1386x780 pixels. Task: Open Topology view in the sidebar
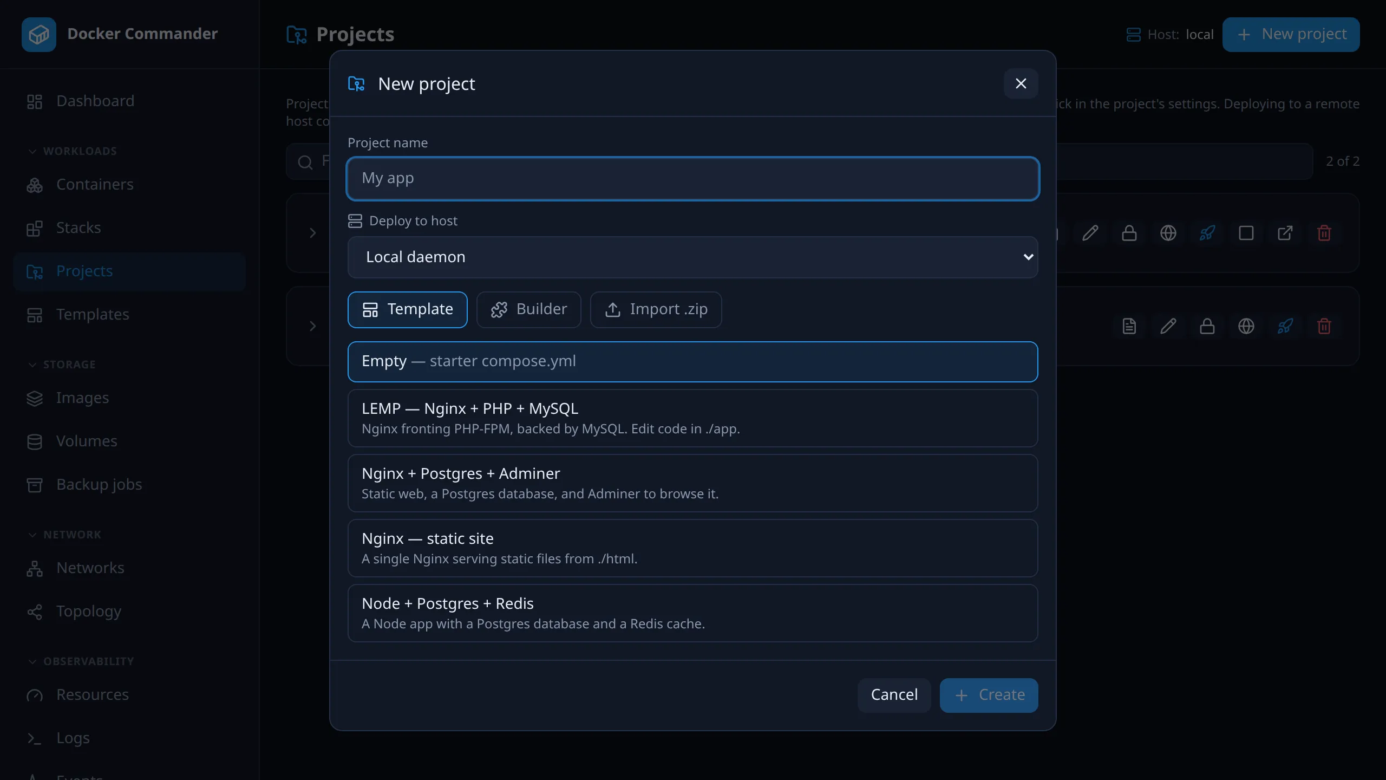coord(129,612)
